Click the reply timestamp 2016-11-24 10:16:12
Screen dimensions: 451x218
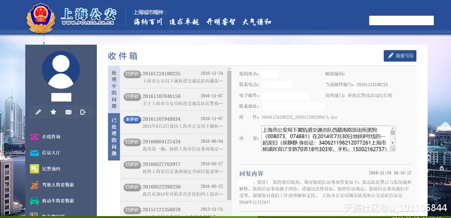(x=390, y=173)
